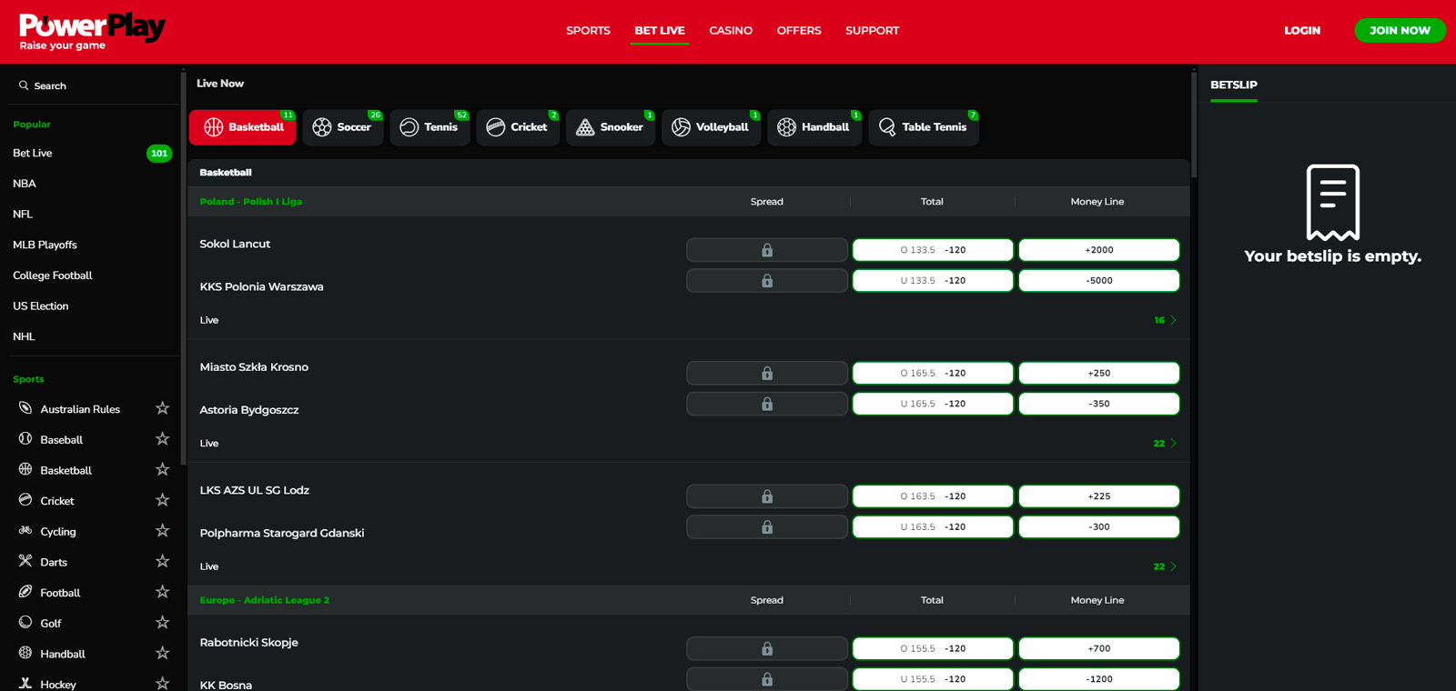Click the Hockey icon in sidebar
This screenshot has height=691, width=1456.
(x=25, y=684)
